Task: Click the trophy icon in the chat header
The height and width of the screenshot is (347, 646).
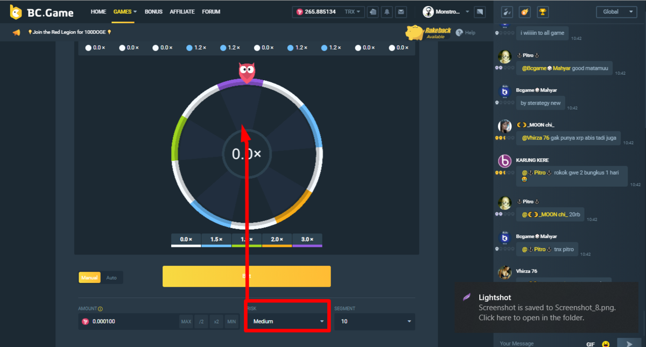Action: click(543, 12)
